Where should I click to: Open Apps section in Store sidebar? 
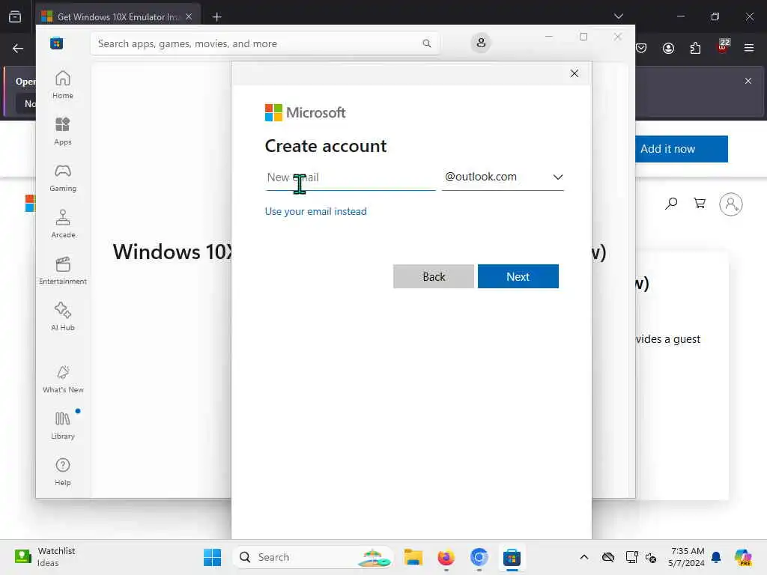coord(63,131)
